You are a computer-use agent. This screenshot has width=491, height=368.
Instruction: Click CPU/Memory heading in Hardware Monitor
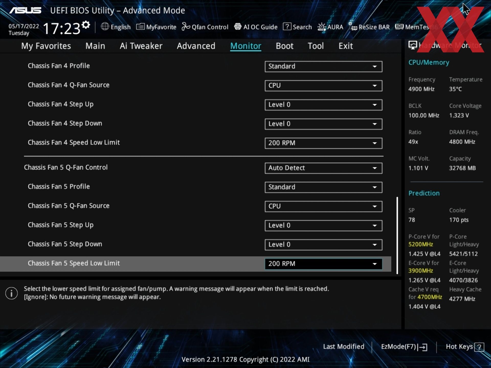429,63
